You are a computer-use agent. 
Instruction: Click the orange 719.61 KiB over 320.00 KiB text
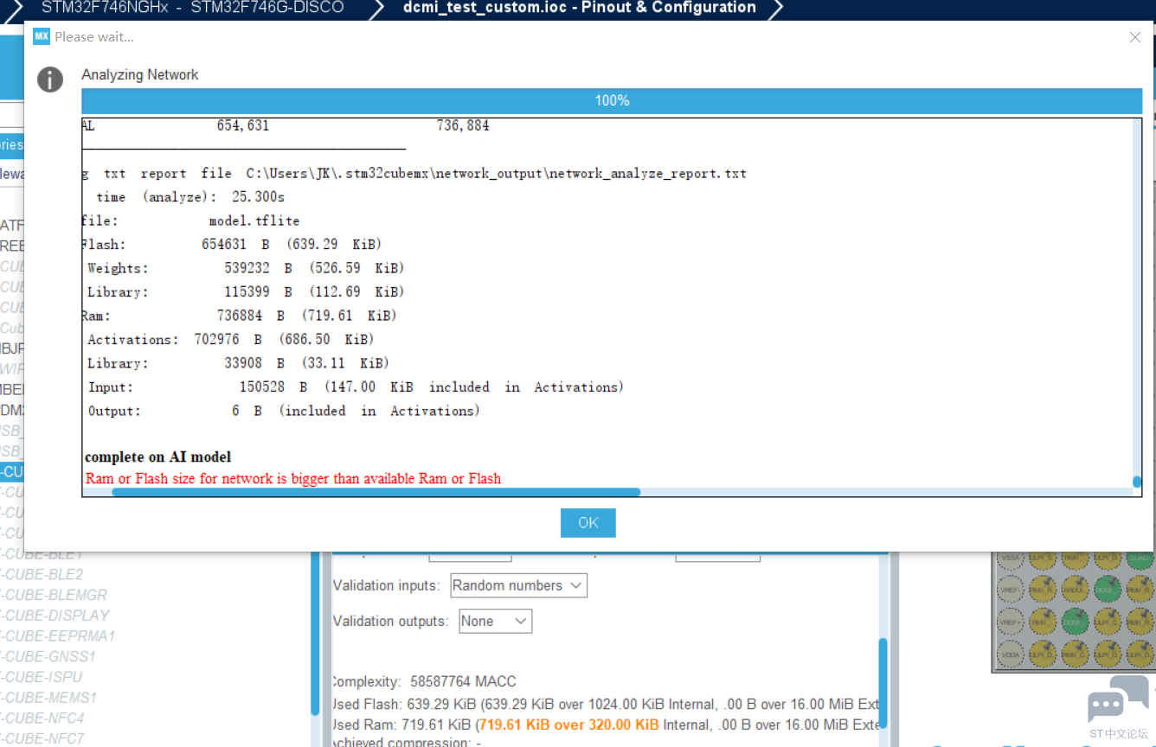click(568, 725)
